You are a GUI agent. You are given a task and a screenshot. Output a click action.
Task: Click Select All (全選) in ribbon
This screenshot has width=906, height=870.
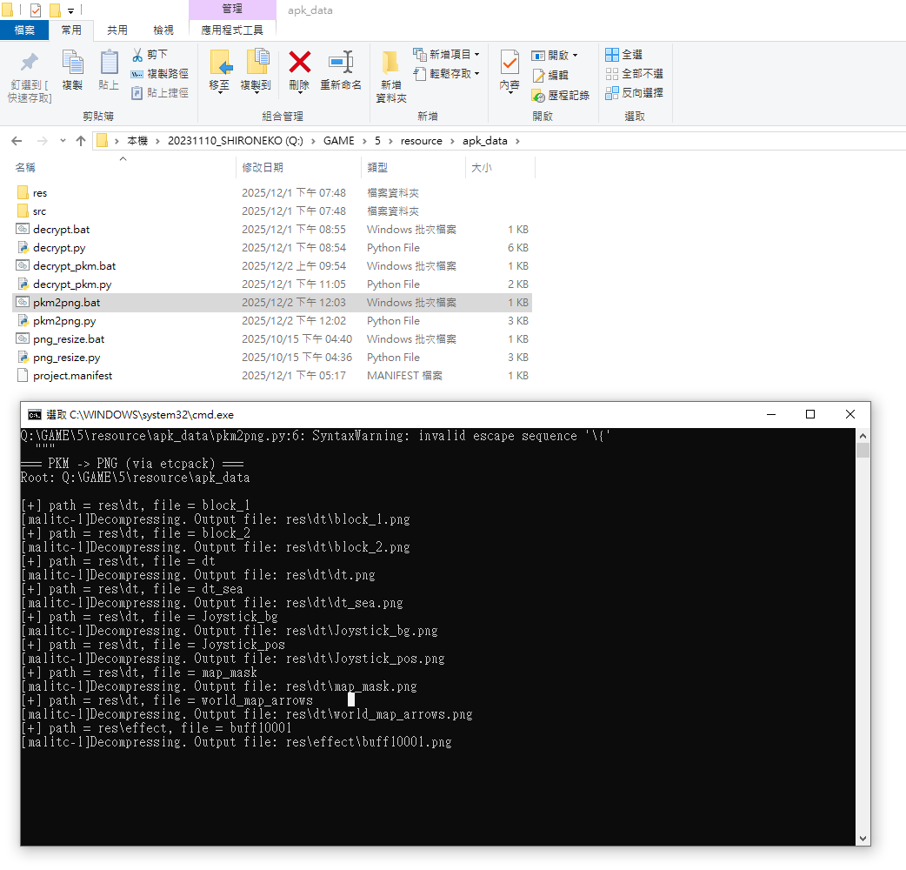coord(623,55)
